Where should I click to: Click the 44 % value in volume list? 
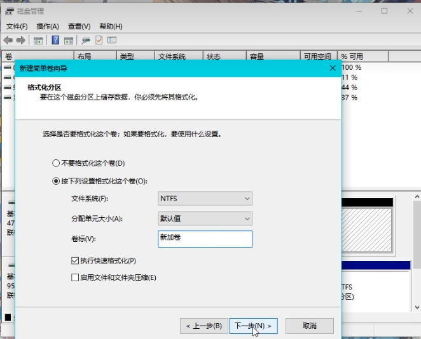pos(349,88)
